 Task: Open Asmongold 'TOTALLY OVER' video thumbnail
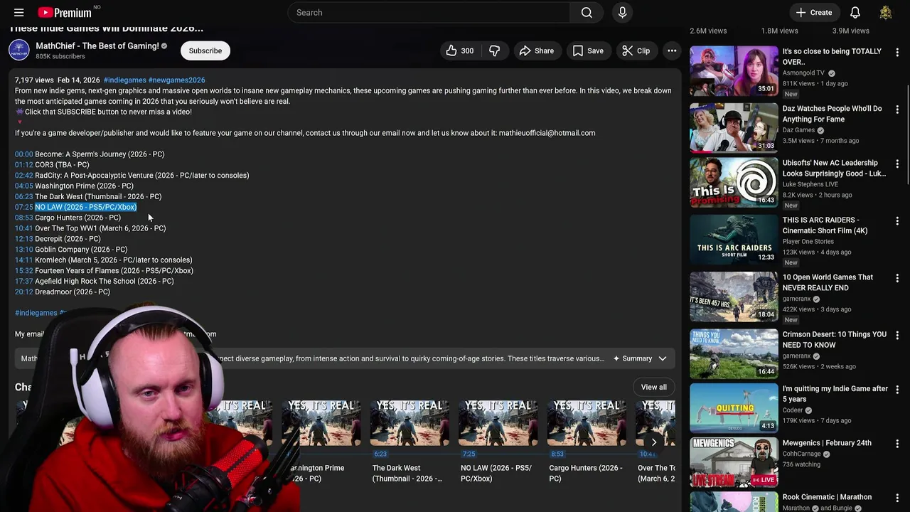(x=734, y=70)
